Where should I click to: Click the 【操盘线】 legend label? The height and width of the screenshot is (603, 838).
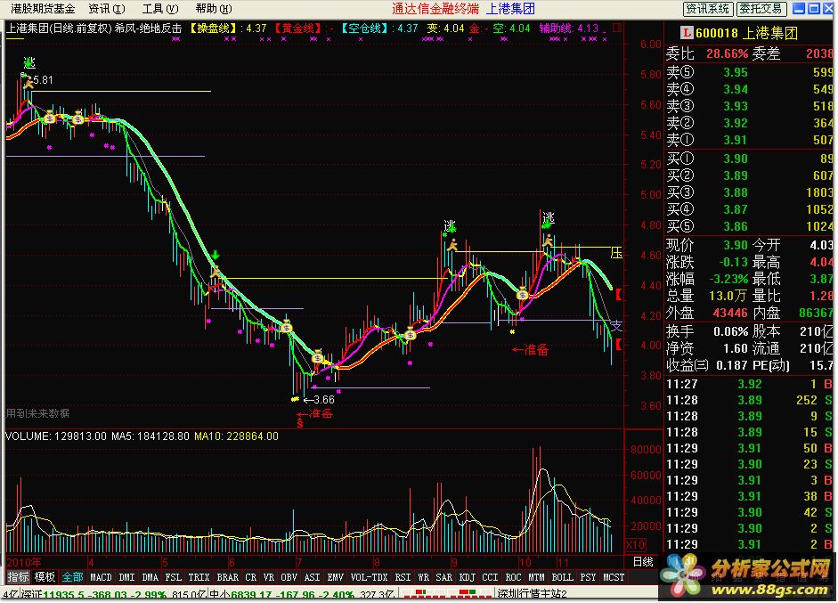pos(213,28)
